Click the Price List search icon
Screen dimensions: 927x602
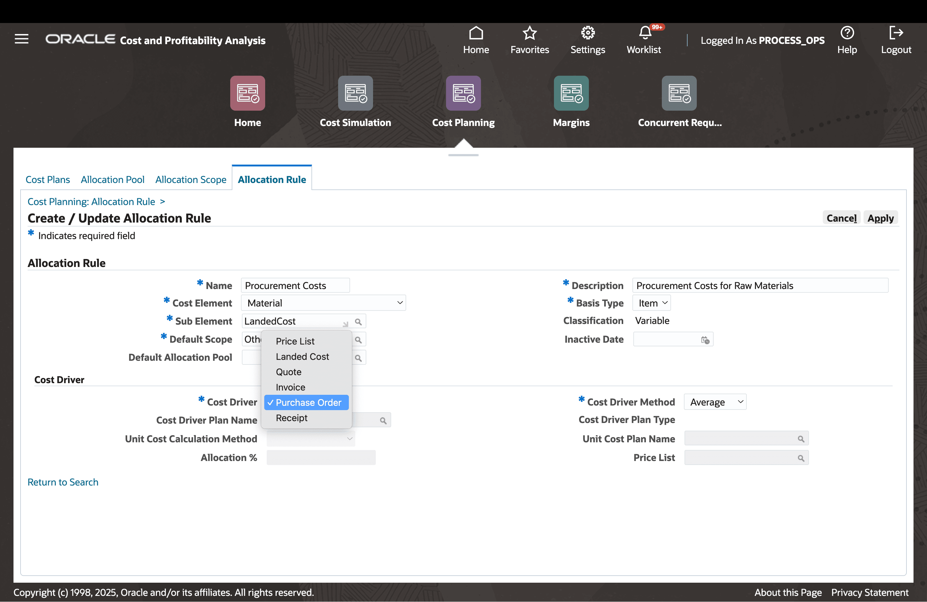click(x=800, y=458)
